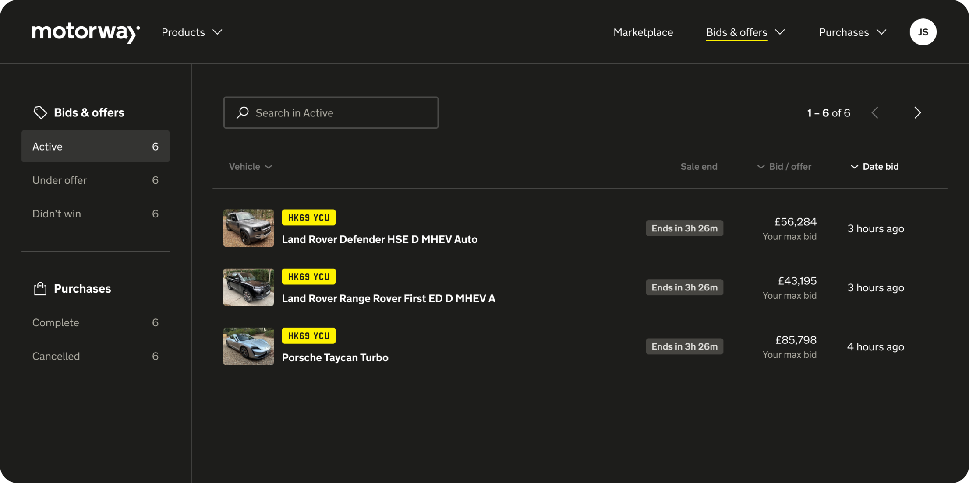969x483 pixels.
Task: Select the Active sidebar item
Action: point(95,146)
